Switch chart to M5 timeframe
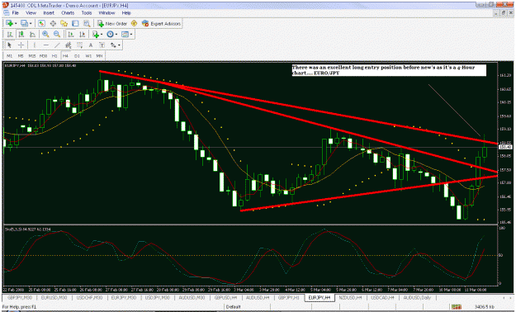The image size is (516, 312). coord(21,56)
